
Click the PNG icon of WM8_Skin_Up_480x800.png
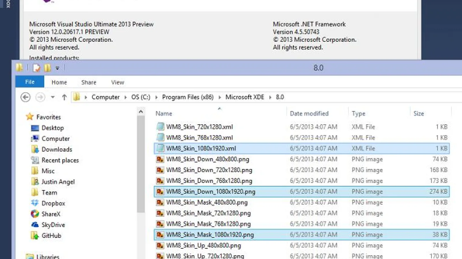pyautogui.click(x=160, y=245)
